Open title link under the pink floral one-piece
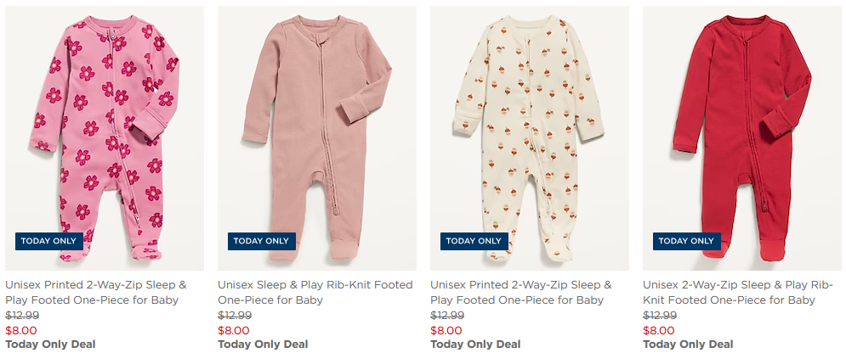846x364 pixels. pyautogui.click(x=96, y=293)
